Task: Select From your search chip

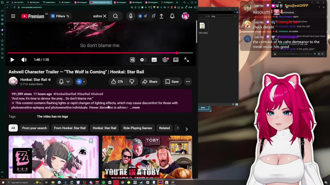Action: tap(35, 128)
